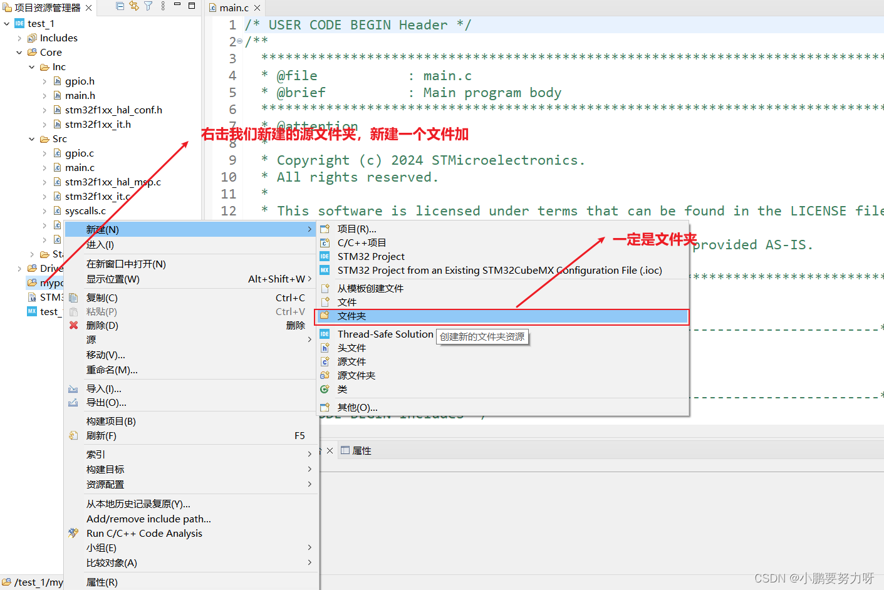This screenshot has height=590, width=884.
Task: Expand the 索引 submenu arrow
Action: [x=309, y=454]
